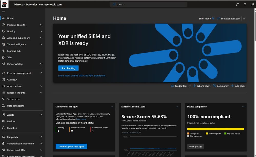Open the Community link below banner
Image resolution: width=256 pixels, height=157 pixels.
point(221,86)
